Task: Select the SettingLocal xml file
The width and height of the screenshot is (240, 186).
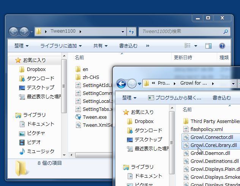Action: coord(94,101)
